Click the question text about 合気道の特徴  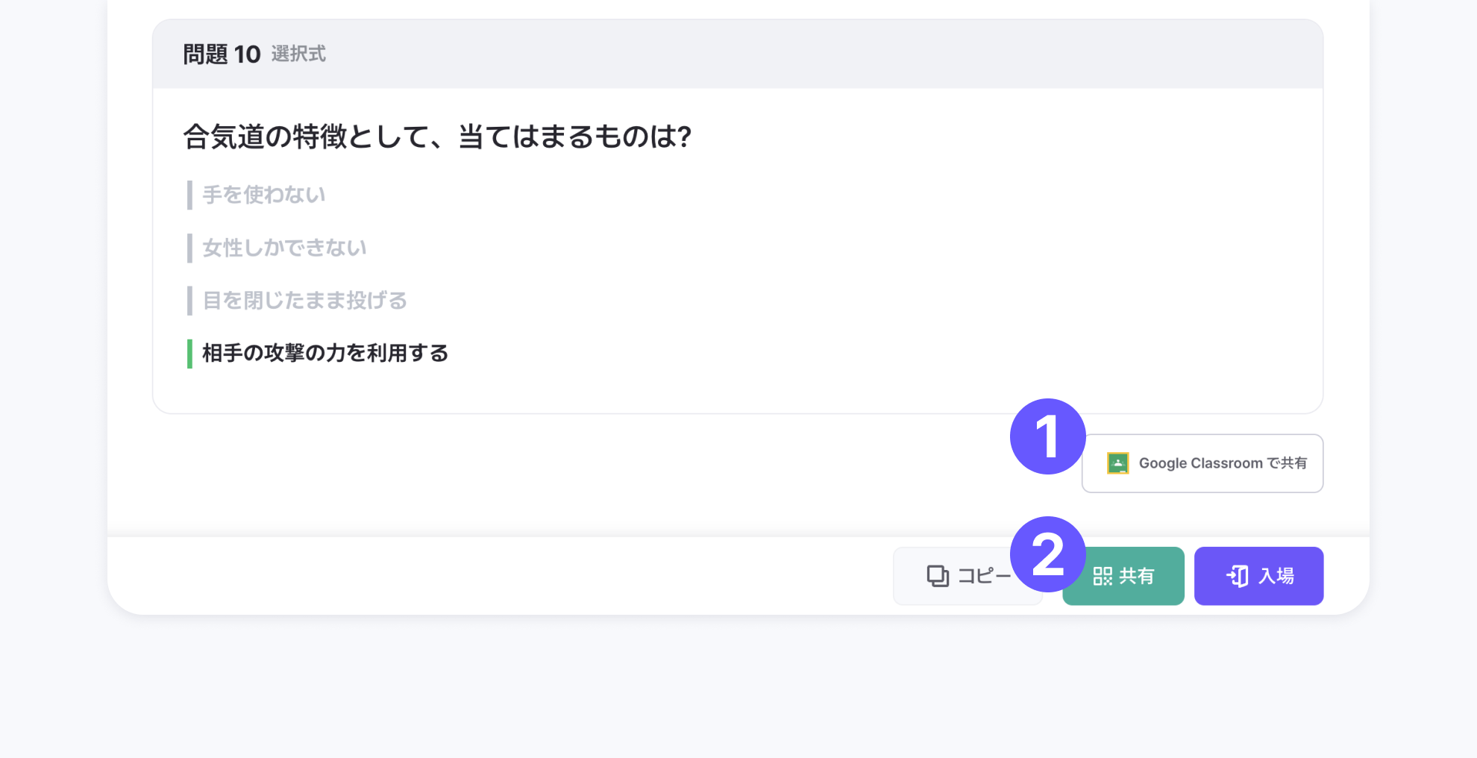[437, 137]
